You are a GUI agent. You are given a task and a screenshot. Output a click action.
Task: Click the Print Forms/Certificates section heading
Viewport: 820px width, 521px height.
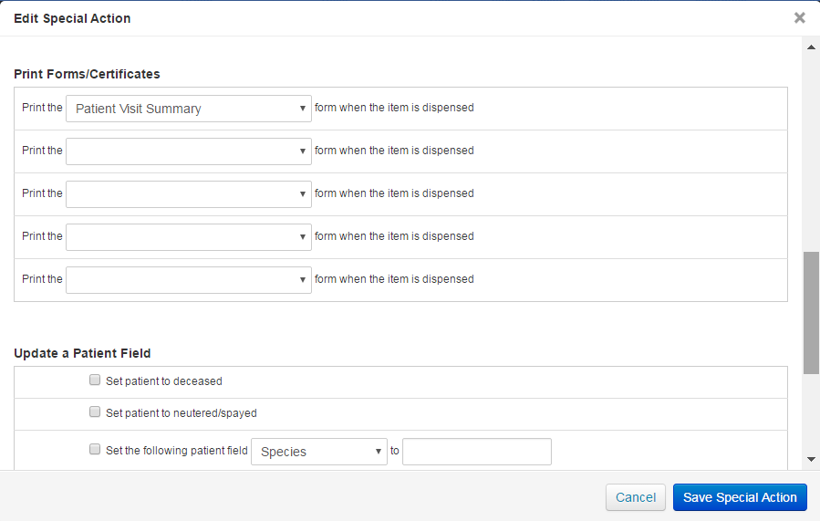point(87,74)
